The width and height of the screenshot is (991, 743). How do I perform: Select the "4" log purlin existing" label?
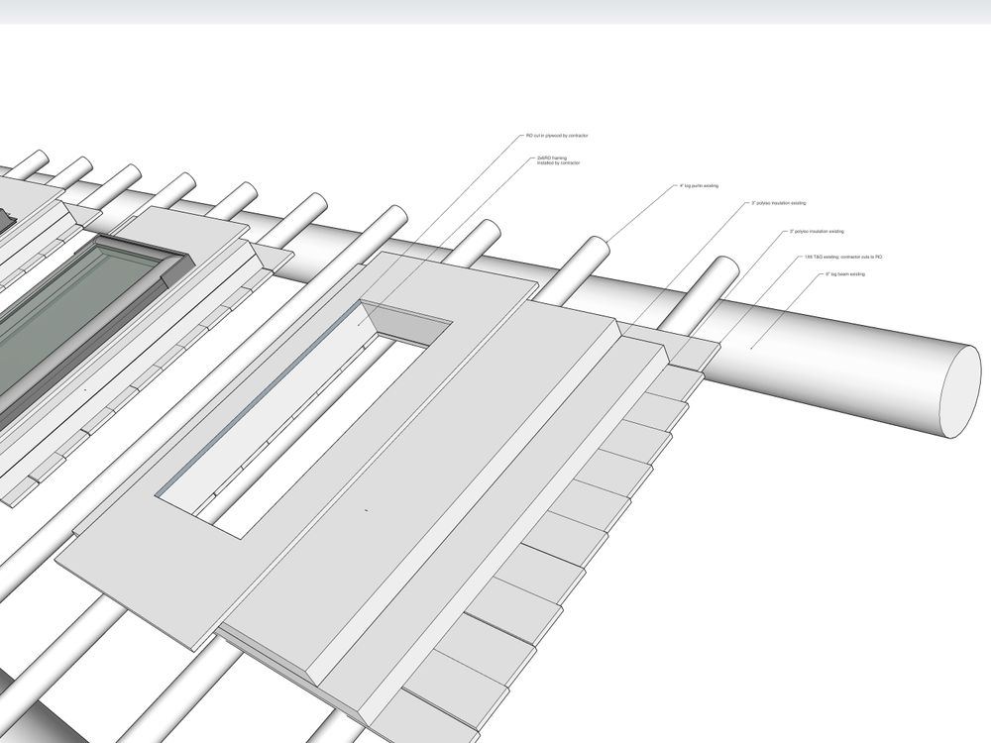pos(700,185)
